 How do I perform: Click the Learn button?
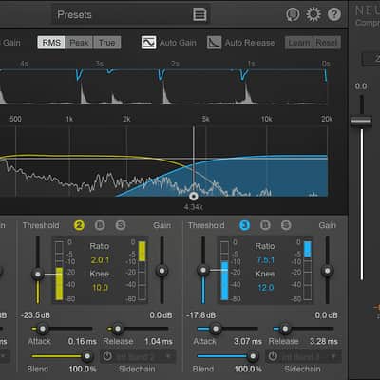click(x=299, y=43)
